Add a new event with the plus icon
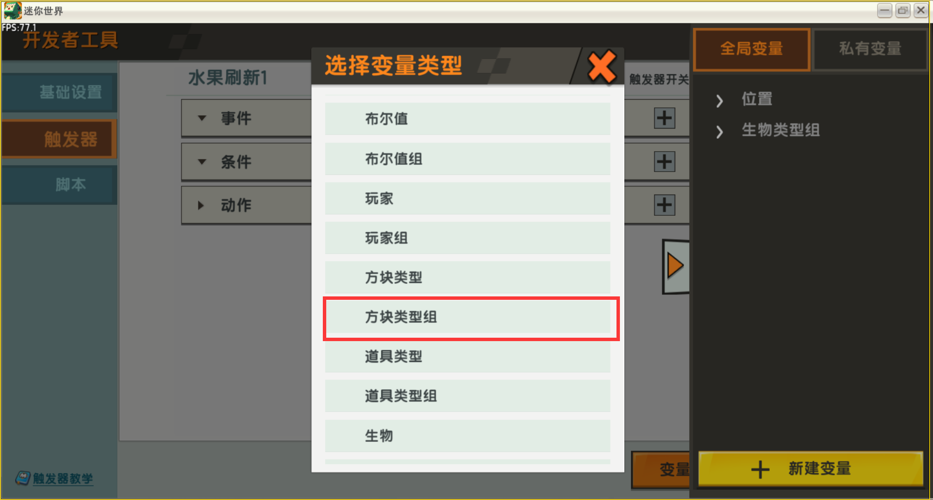Screen dimensions: 933x500 [664, 118]
